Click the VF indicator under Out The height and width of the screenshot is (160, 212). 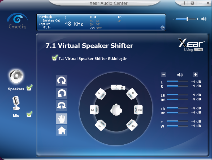[x=98, y=24]
